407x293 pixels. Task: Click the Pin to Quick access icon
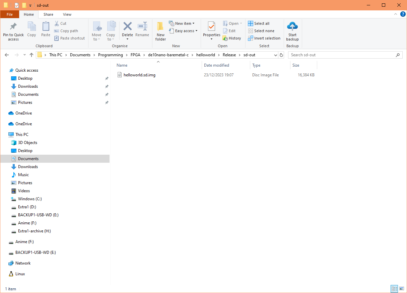coord(13,26)
